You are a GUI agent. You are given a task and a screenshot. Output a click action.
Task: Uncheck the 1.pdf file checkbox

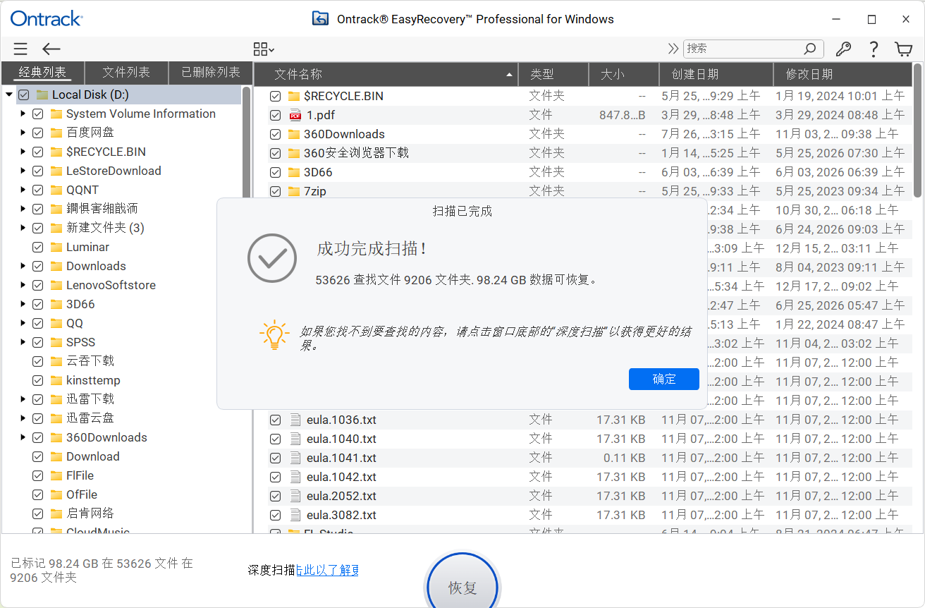coord(276,115)
